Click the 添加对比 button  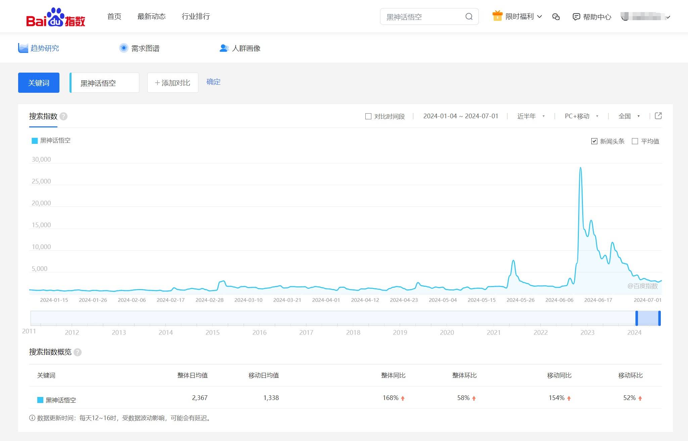click(173, 83)
